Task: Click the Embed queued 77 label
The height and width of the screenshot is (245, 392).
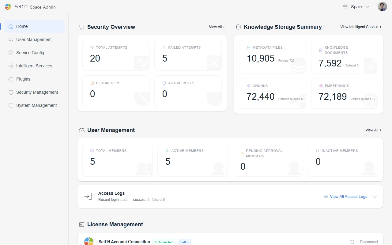Action: 363,99
